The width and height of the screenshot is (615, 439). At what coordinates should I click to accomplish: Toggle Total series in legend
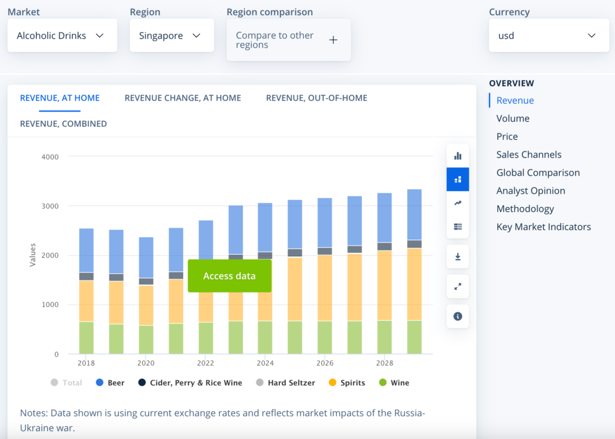(x=66, y=383)
